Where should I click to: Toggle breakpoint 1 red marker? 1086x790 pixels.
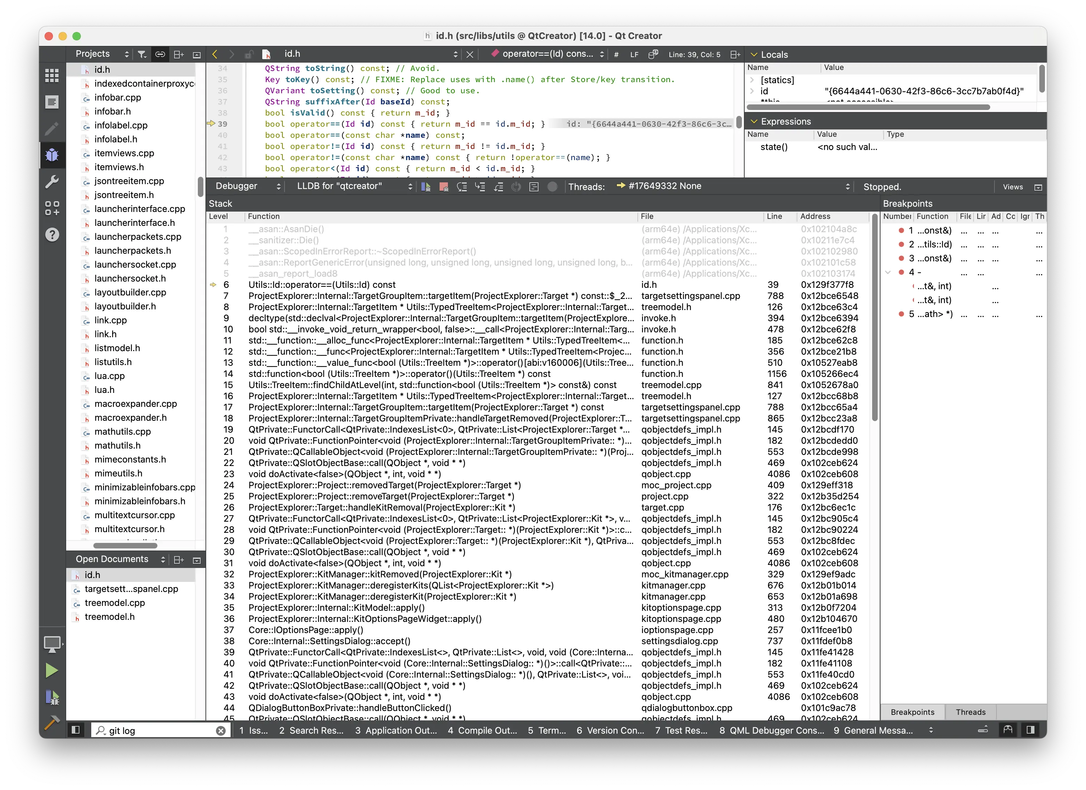tap(901, 231)
